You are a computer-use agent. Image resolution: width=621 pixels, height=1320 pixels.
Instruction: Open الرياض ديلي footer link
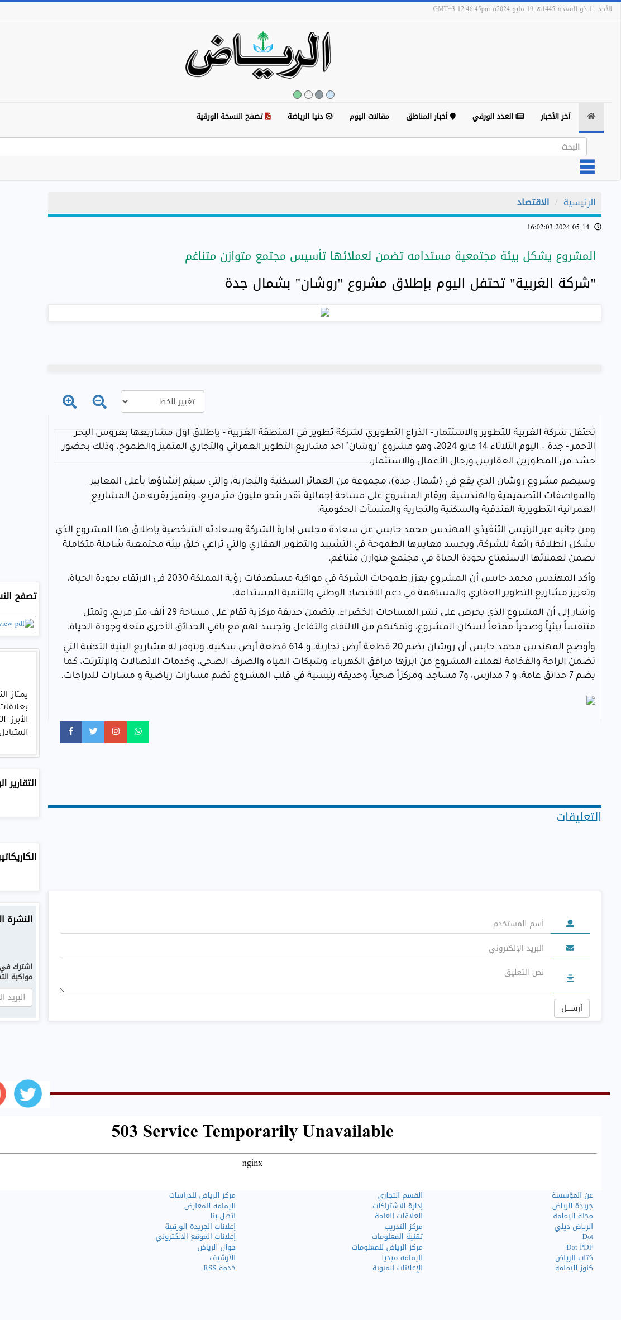tap(574, 1226)
